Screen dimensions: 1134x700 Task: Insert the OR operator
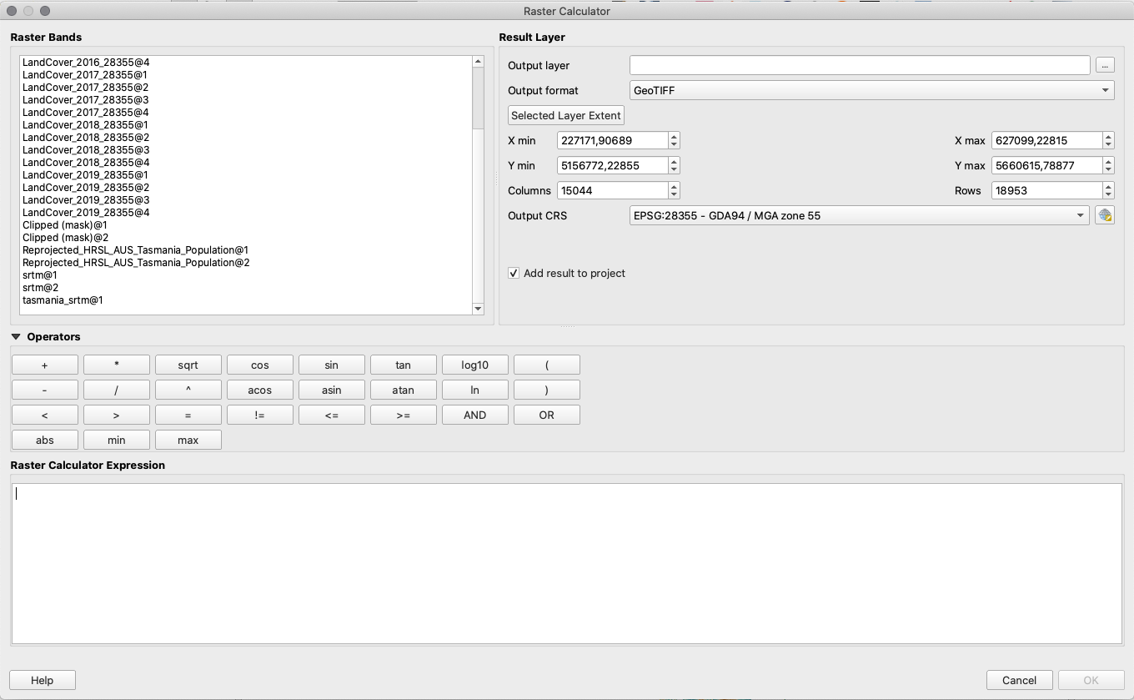pyautogui.click(x=547, y=415)
